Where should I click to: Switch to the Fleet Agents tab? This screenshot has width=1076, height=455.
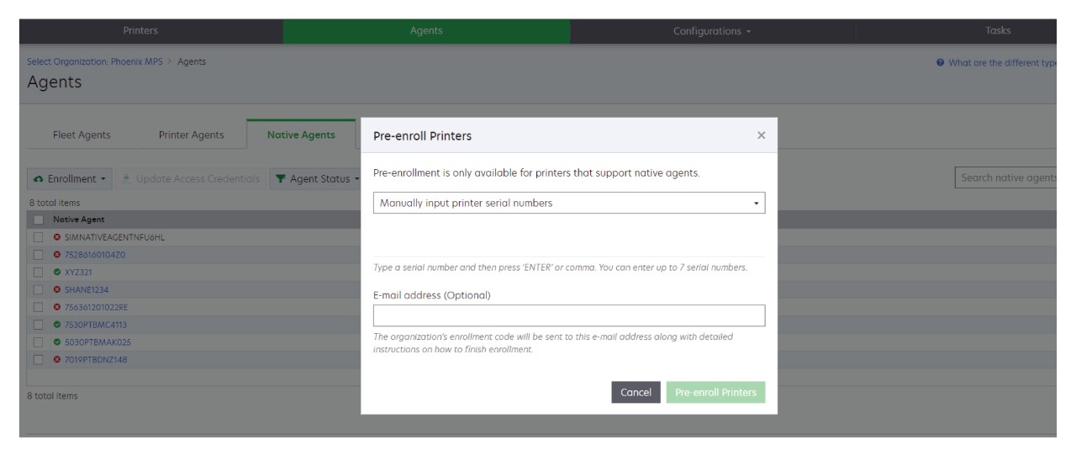click(x=82, y=135)
